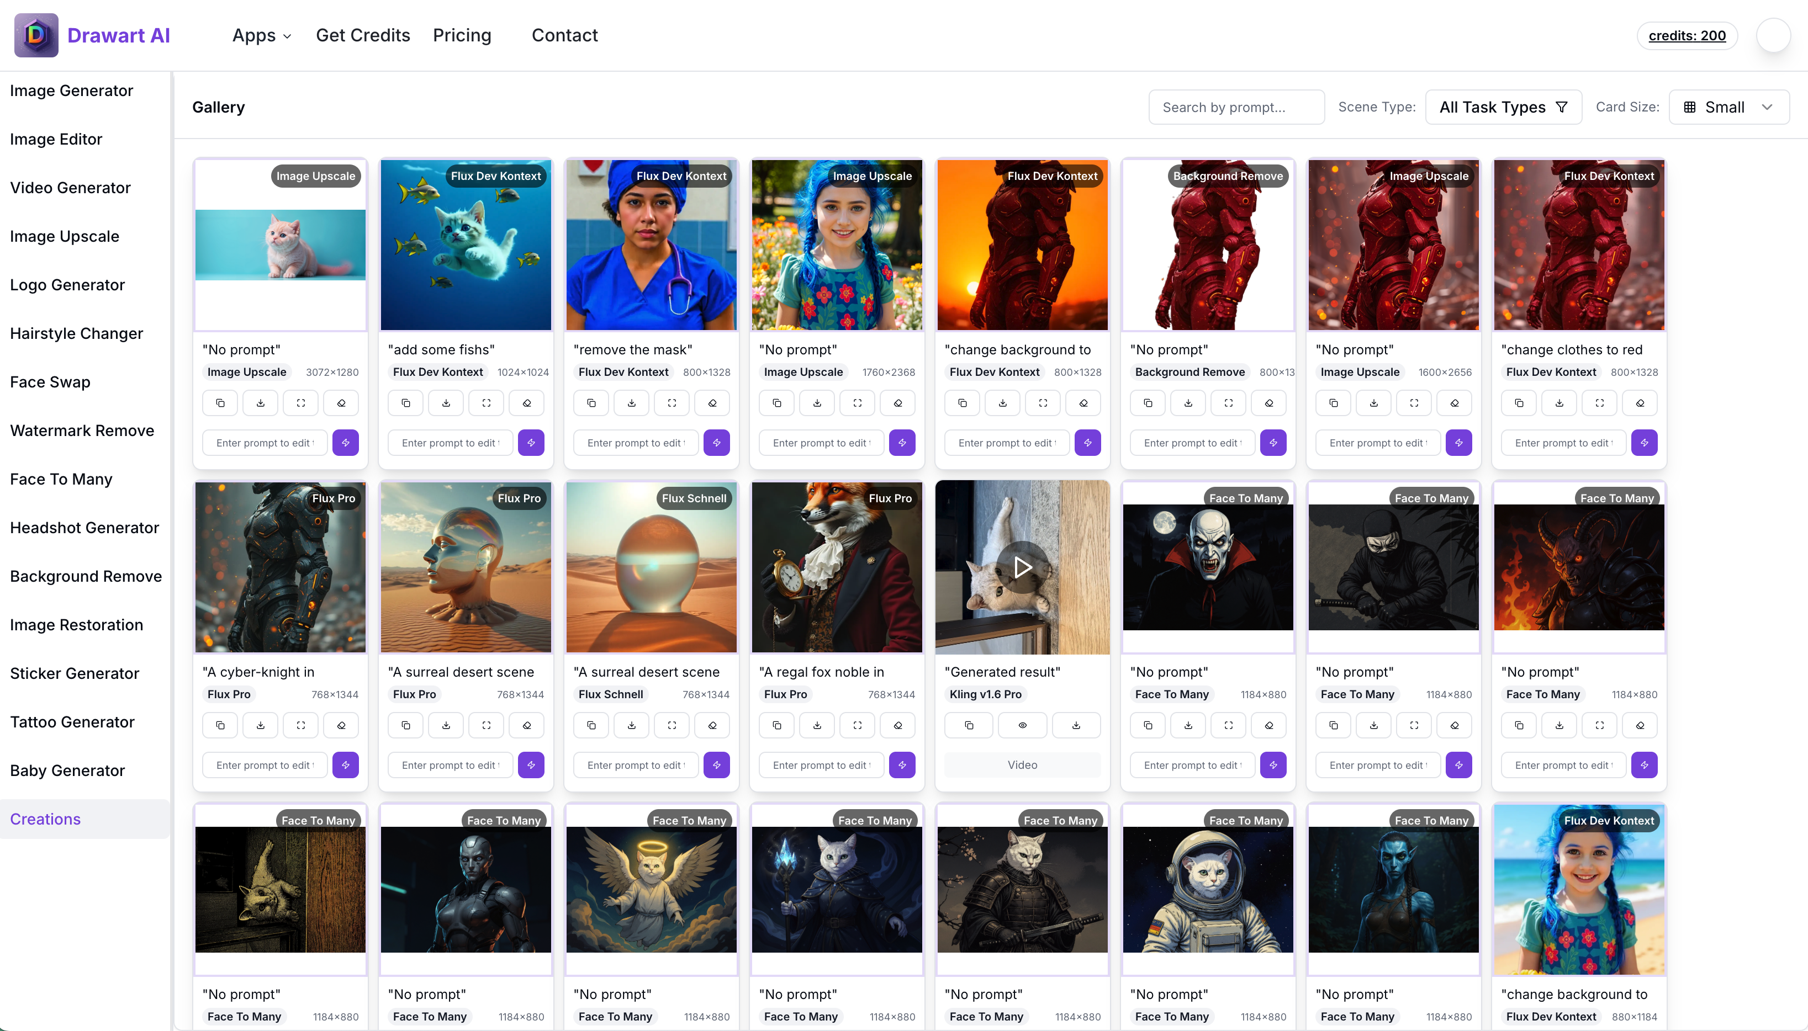The width and height of the screenshot is (1808, 1031).
Task: Download the "A cyber-knight in" image
Action: point(261,725)
